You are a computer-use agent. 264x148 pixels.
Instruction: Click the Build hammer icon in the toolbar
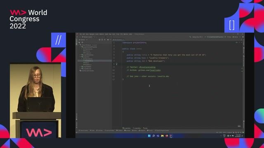tap(190, 37)
